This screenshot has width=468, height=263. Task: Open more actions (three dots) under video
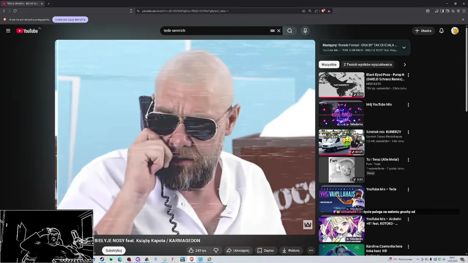[311, 251]
